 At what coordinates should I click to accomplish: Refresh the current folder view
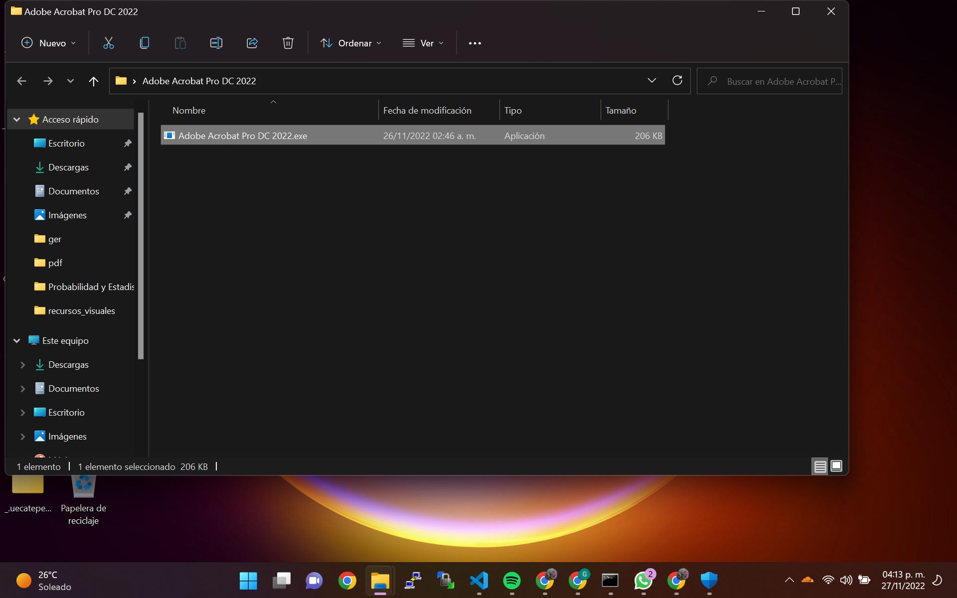(x=677, y=81)
